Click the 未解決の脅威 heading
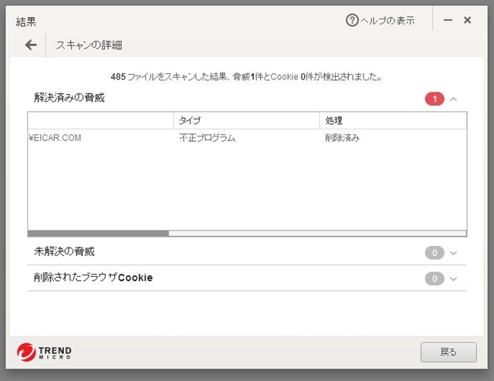The width and height of the screenshot is (494, 381). coord(64,251)
